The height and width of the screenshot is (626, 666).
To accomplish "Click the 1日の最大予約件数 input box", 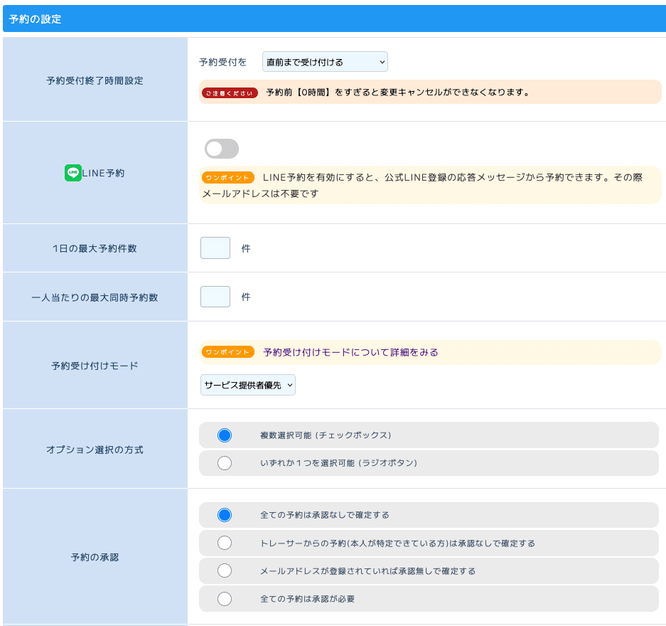I will click(x=215, y=248).
